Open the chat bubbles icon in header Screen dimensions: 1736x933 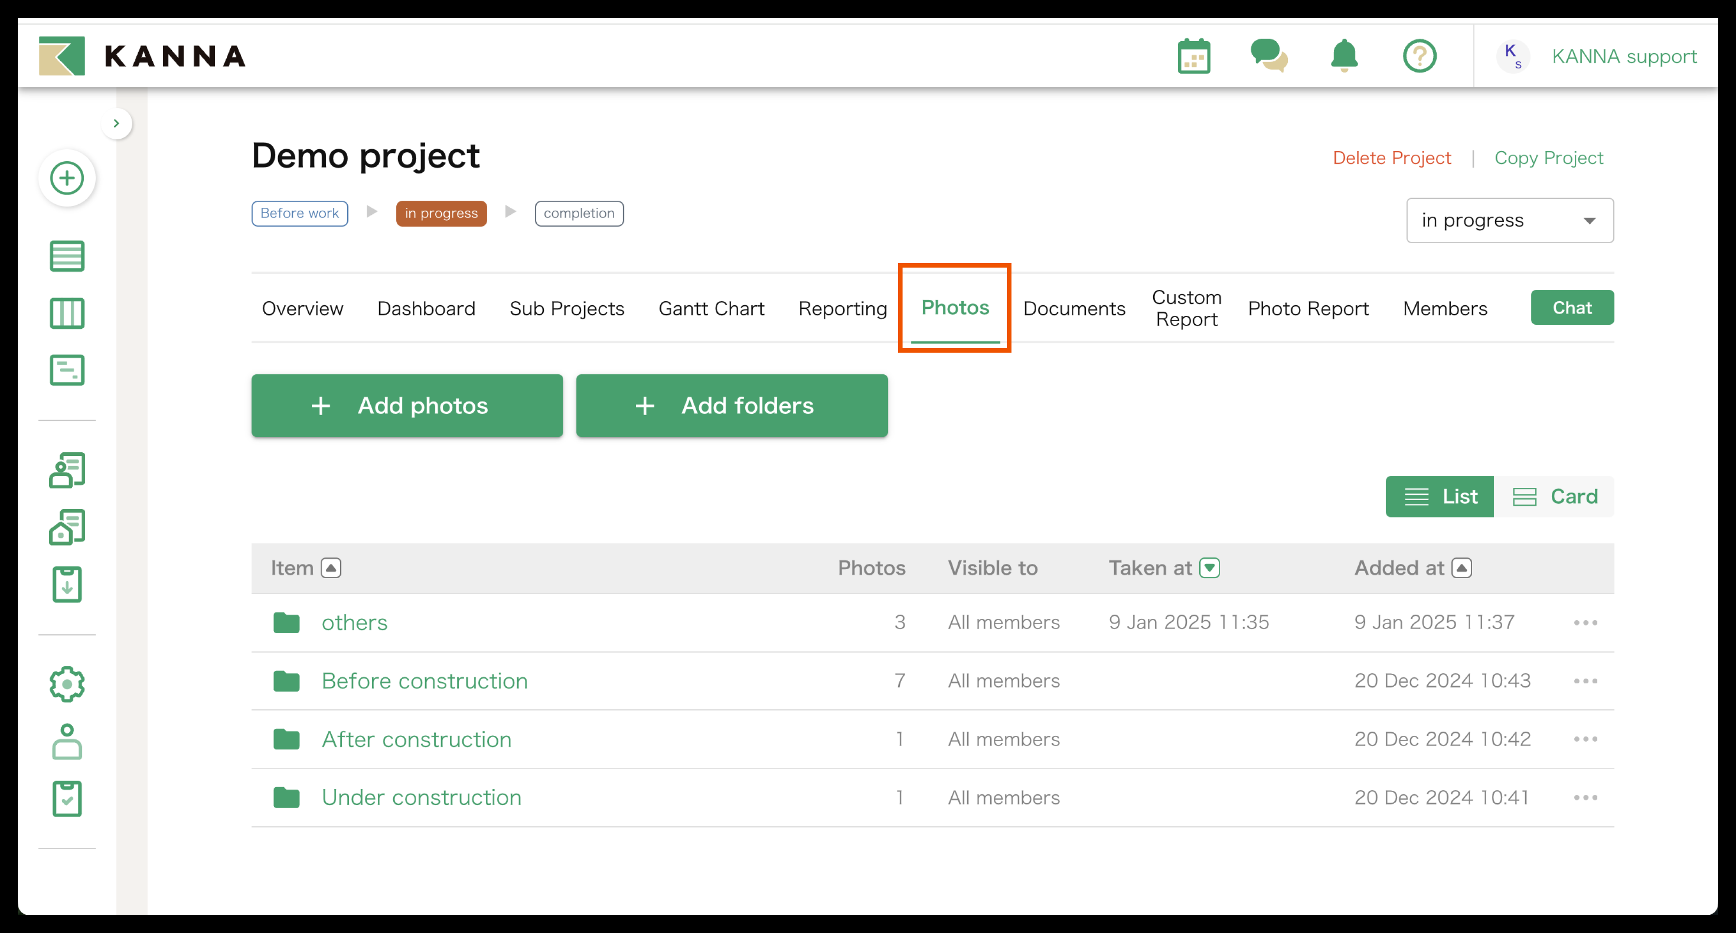tap(1268, 56)
